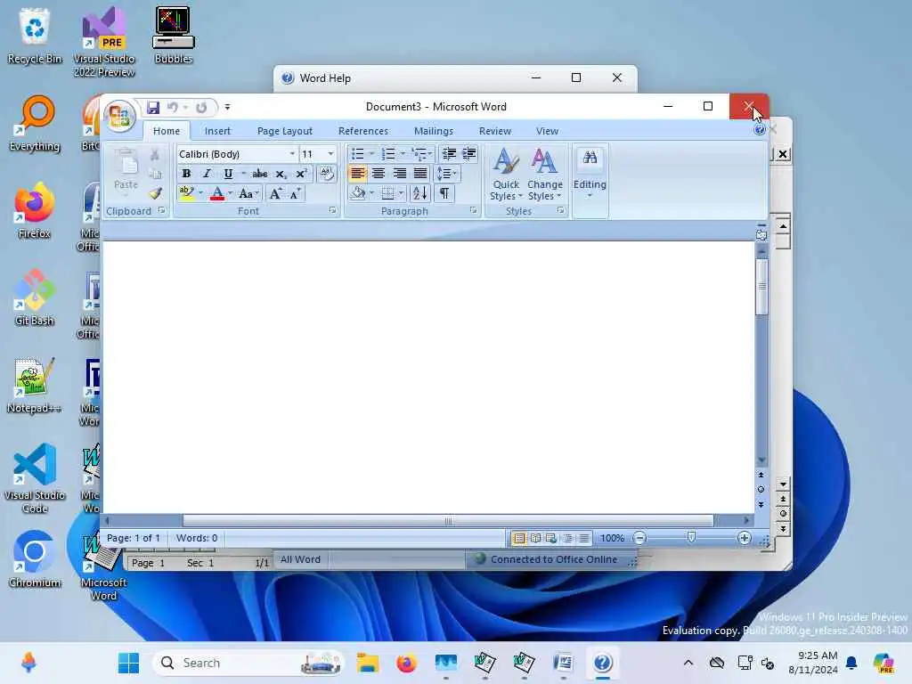
Task: Decrease the paragraph indent
Action: point(449,154)
